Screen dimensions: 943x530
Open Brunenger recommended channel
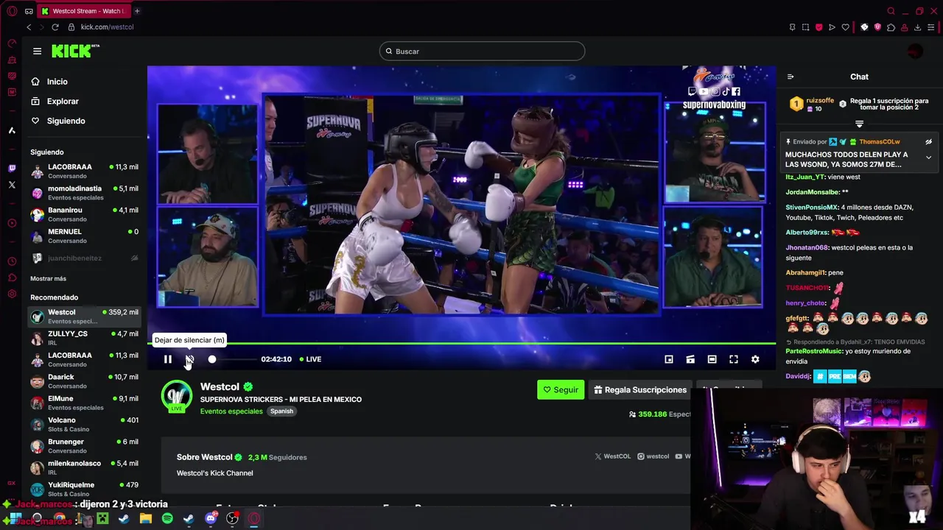(x=85, y=446)
